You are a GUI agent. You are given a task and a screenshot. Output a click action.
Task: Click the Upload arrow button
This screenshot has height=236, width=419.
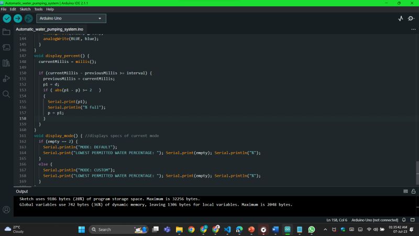18,18
